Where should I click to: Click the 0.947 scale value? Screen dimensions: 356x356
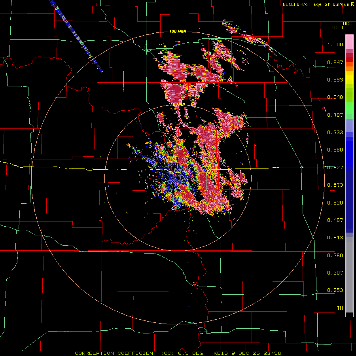pos(335,62)
